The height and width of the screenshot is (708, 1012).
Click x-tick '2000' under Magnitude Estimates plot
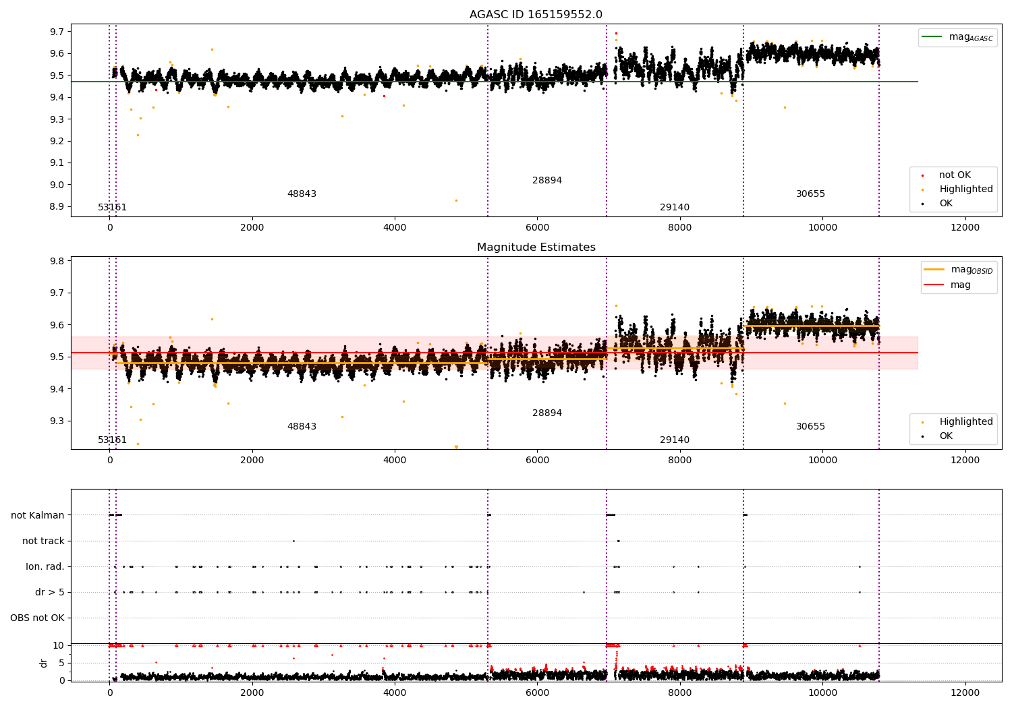(252, 460)
